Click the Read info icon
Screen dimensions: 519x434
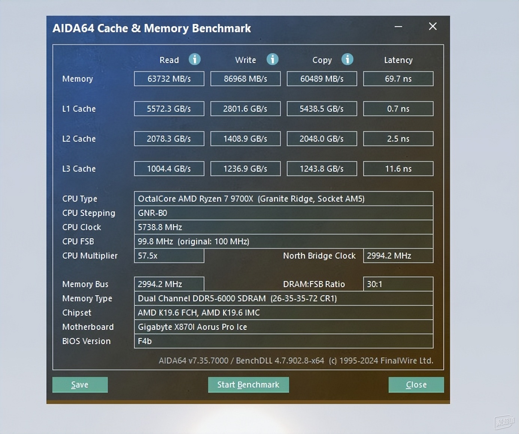[x=194, y=59]
